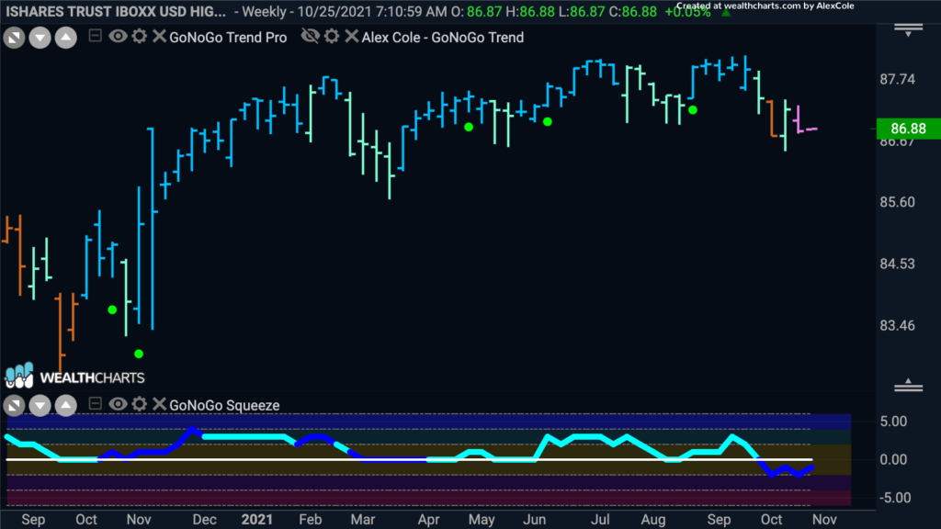
Task: Click the Aug label on time axis
Action: pos(653,520)
